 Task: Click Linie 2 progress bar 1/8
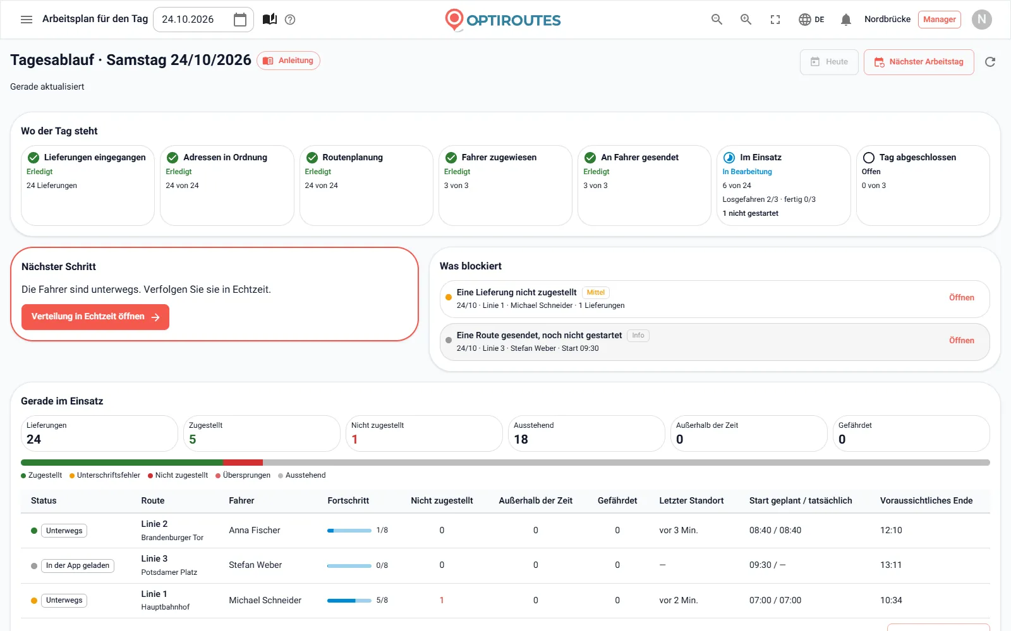[x=349, y=531]
